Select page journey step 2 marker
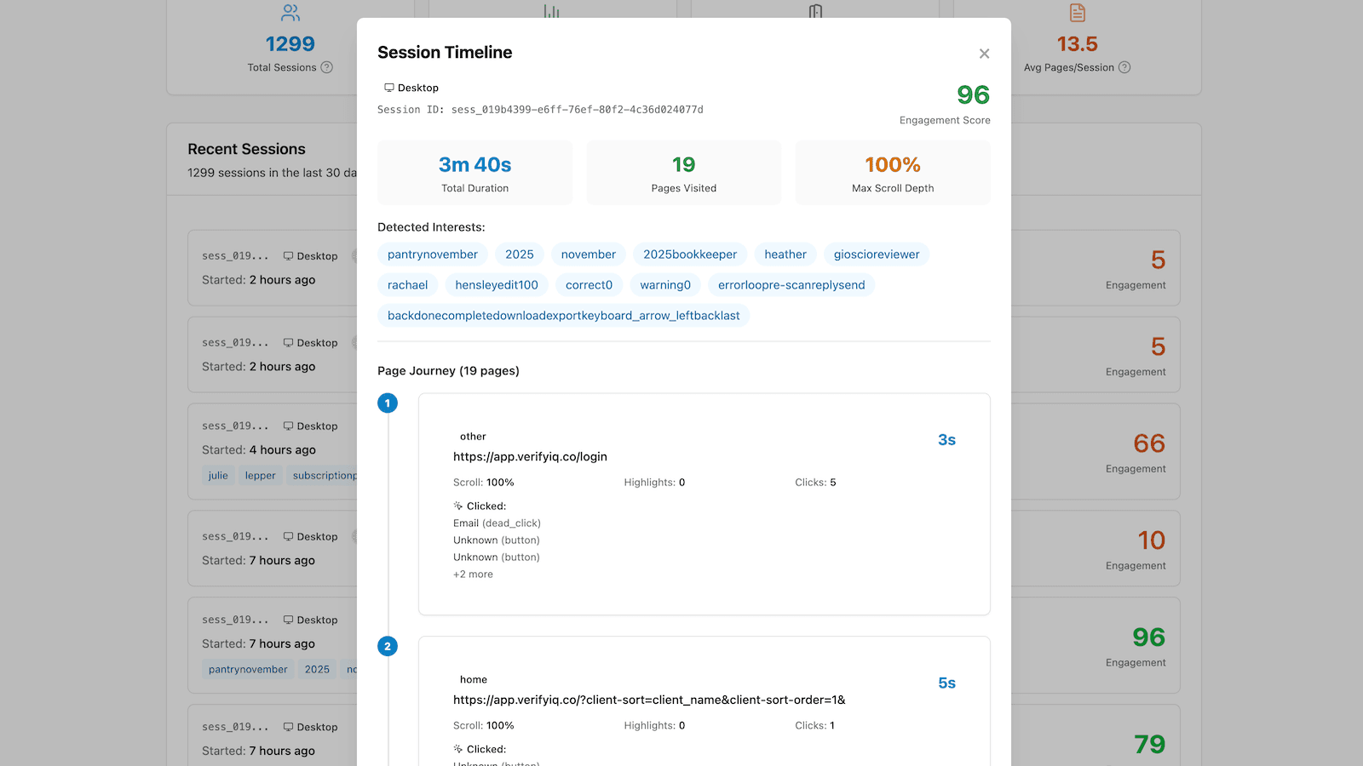 point(388,646)
